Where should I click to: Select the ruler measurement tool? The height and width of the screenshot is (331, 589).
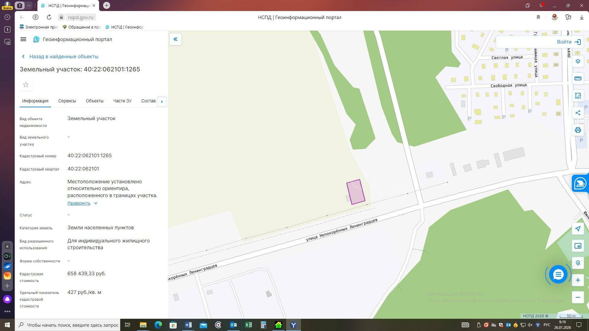[578, 78]
